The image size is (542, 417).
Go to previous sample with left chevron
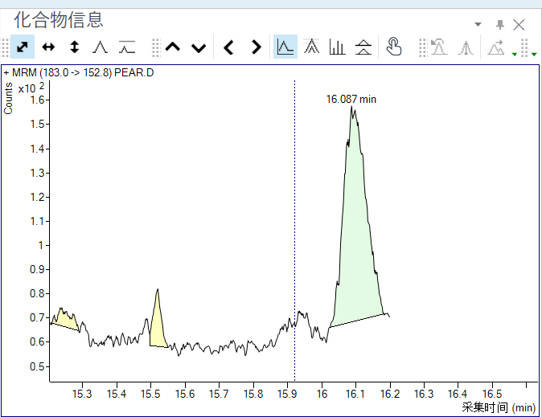coord(229,47)
